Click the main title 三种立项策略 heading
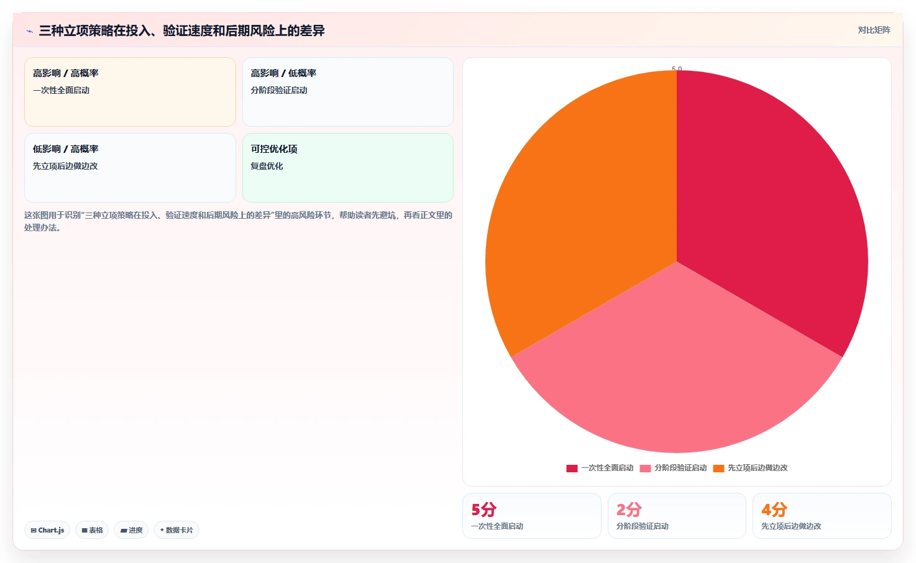This screenshot has width=916, height=563. pos(181,30)
